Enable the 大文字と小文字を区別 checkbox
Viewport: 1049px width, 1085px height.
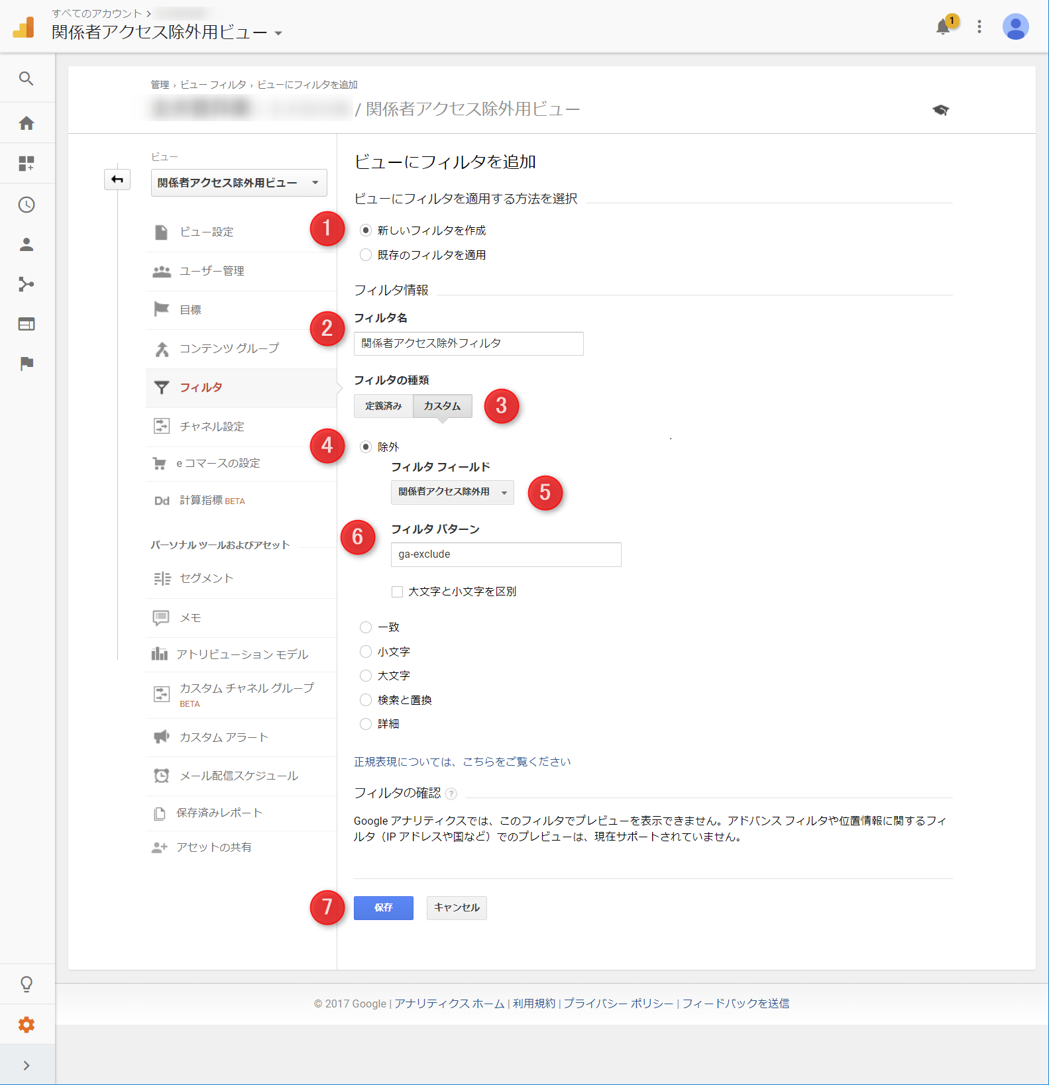pos(398,592)
